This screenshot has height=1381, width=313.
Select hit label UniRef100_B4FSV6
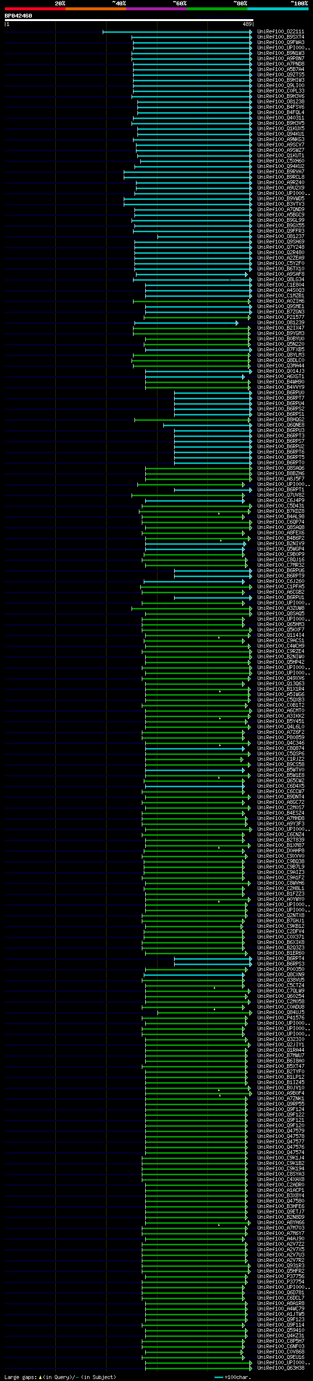(x=280, y=107)
